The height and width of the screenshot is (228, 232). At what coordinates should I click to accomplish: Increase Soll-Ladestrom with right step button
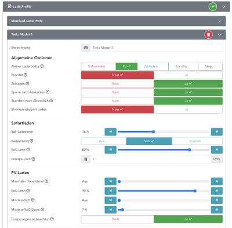point(217,132)
